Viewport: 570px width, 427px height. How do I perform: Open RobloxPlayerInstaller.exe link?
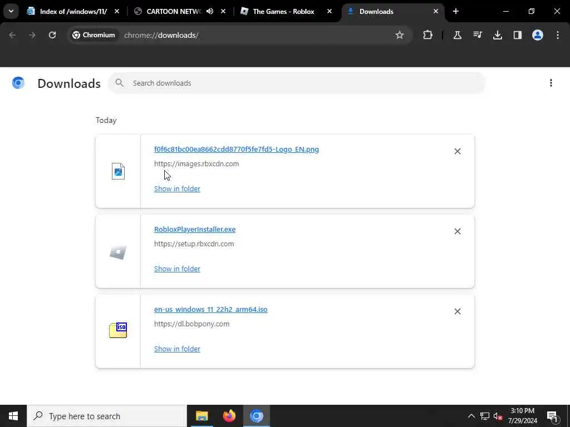[195, 229]
